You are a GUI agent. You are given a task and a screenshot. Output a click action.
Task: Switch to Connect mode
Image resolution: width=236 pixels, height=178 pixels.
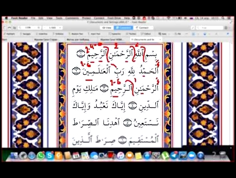pos(142,28)
